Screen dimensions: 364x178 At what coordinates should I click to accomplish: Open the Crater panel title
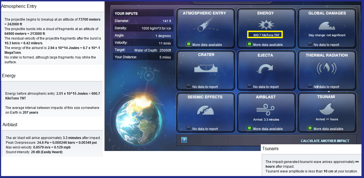coord(206,55)
